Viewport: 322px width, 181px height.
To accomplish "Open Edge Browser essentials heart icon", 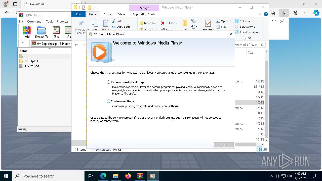I will click(x=295, y=13).
